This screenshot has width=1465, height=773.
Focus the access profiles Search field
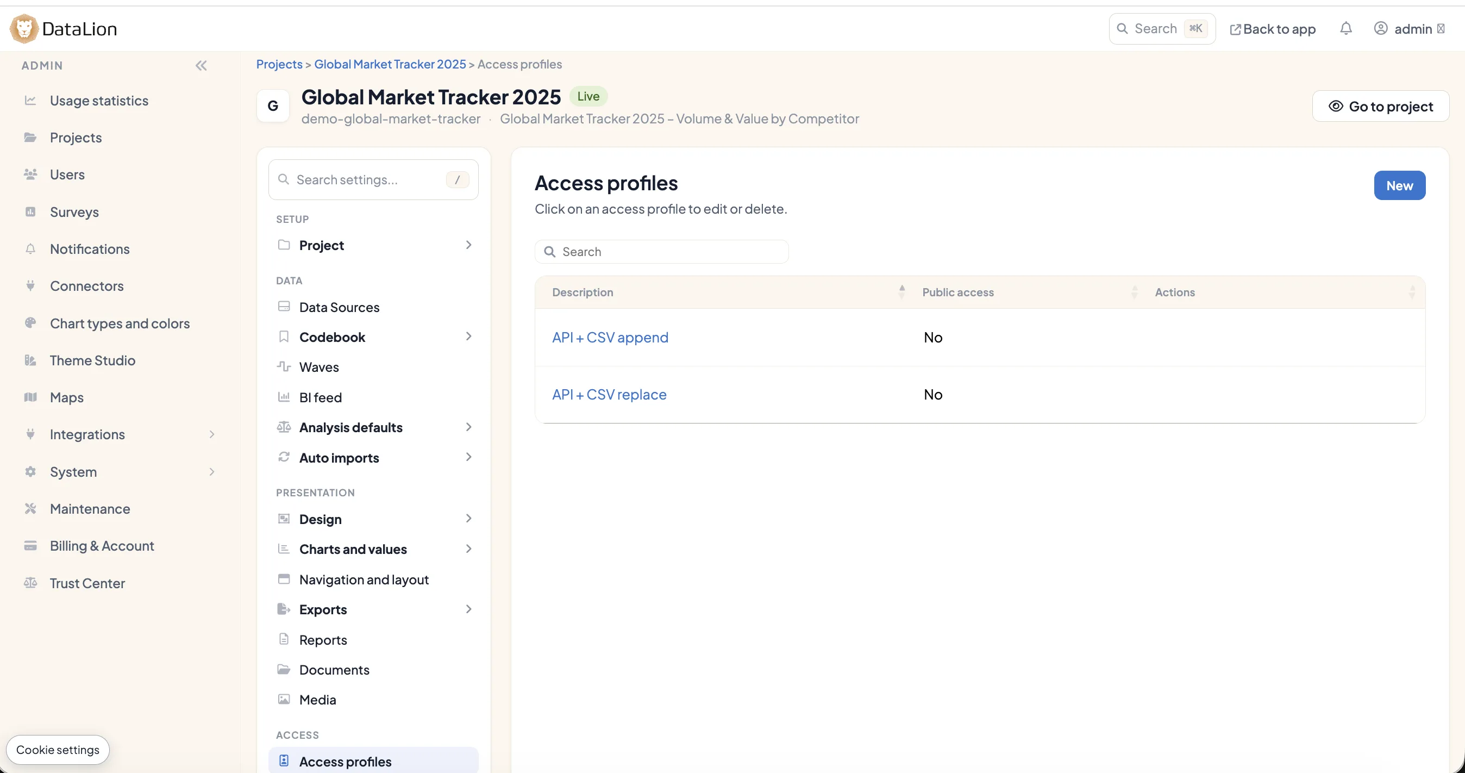point(661,251)
